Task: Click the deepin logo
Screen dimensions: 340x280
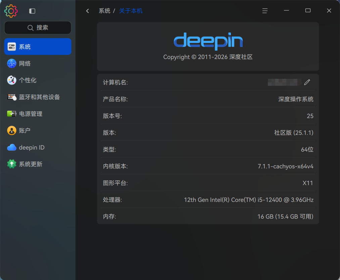Action: [x=208, y=41]
